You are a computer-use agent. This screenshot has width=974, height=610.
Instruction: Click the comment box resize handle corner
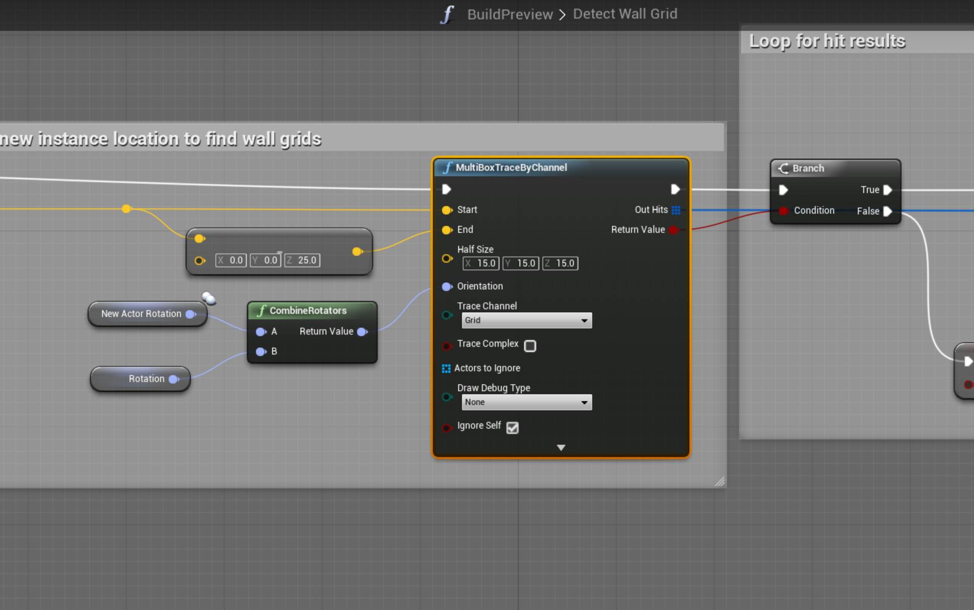coord(720,481)
